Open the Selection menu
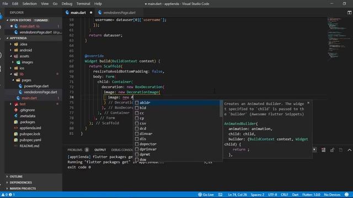Viewport: 353px width, 198px height. tap(29, 4)
